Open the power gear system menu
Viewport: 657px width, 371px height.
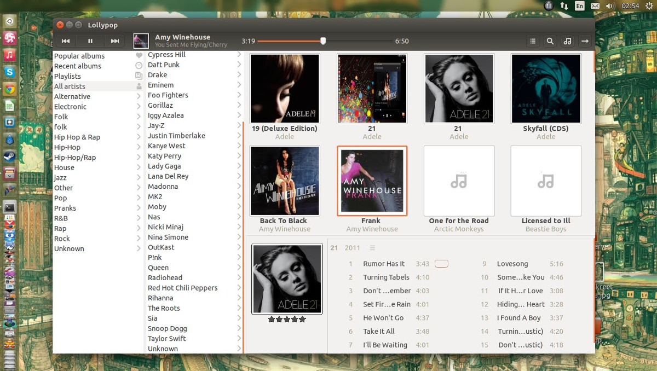tap(649, 5)
